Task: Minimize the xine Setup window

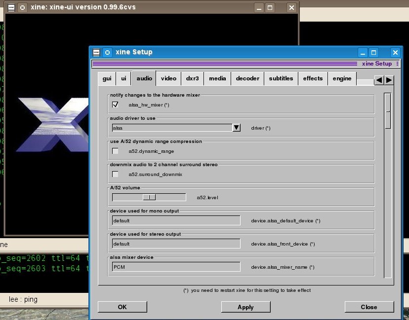Action: pos(363,53)
